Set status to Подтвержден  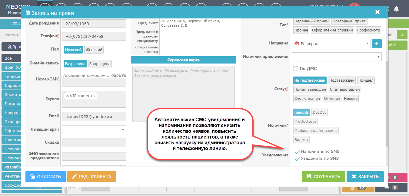[x=342, y=80]
